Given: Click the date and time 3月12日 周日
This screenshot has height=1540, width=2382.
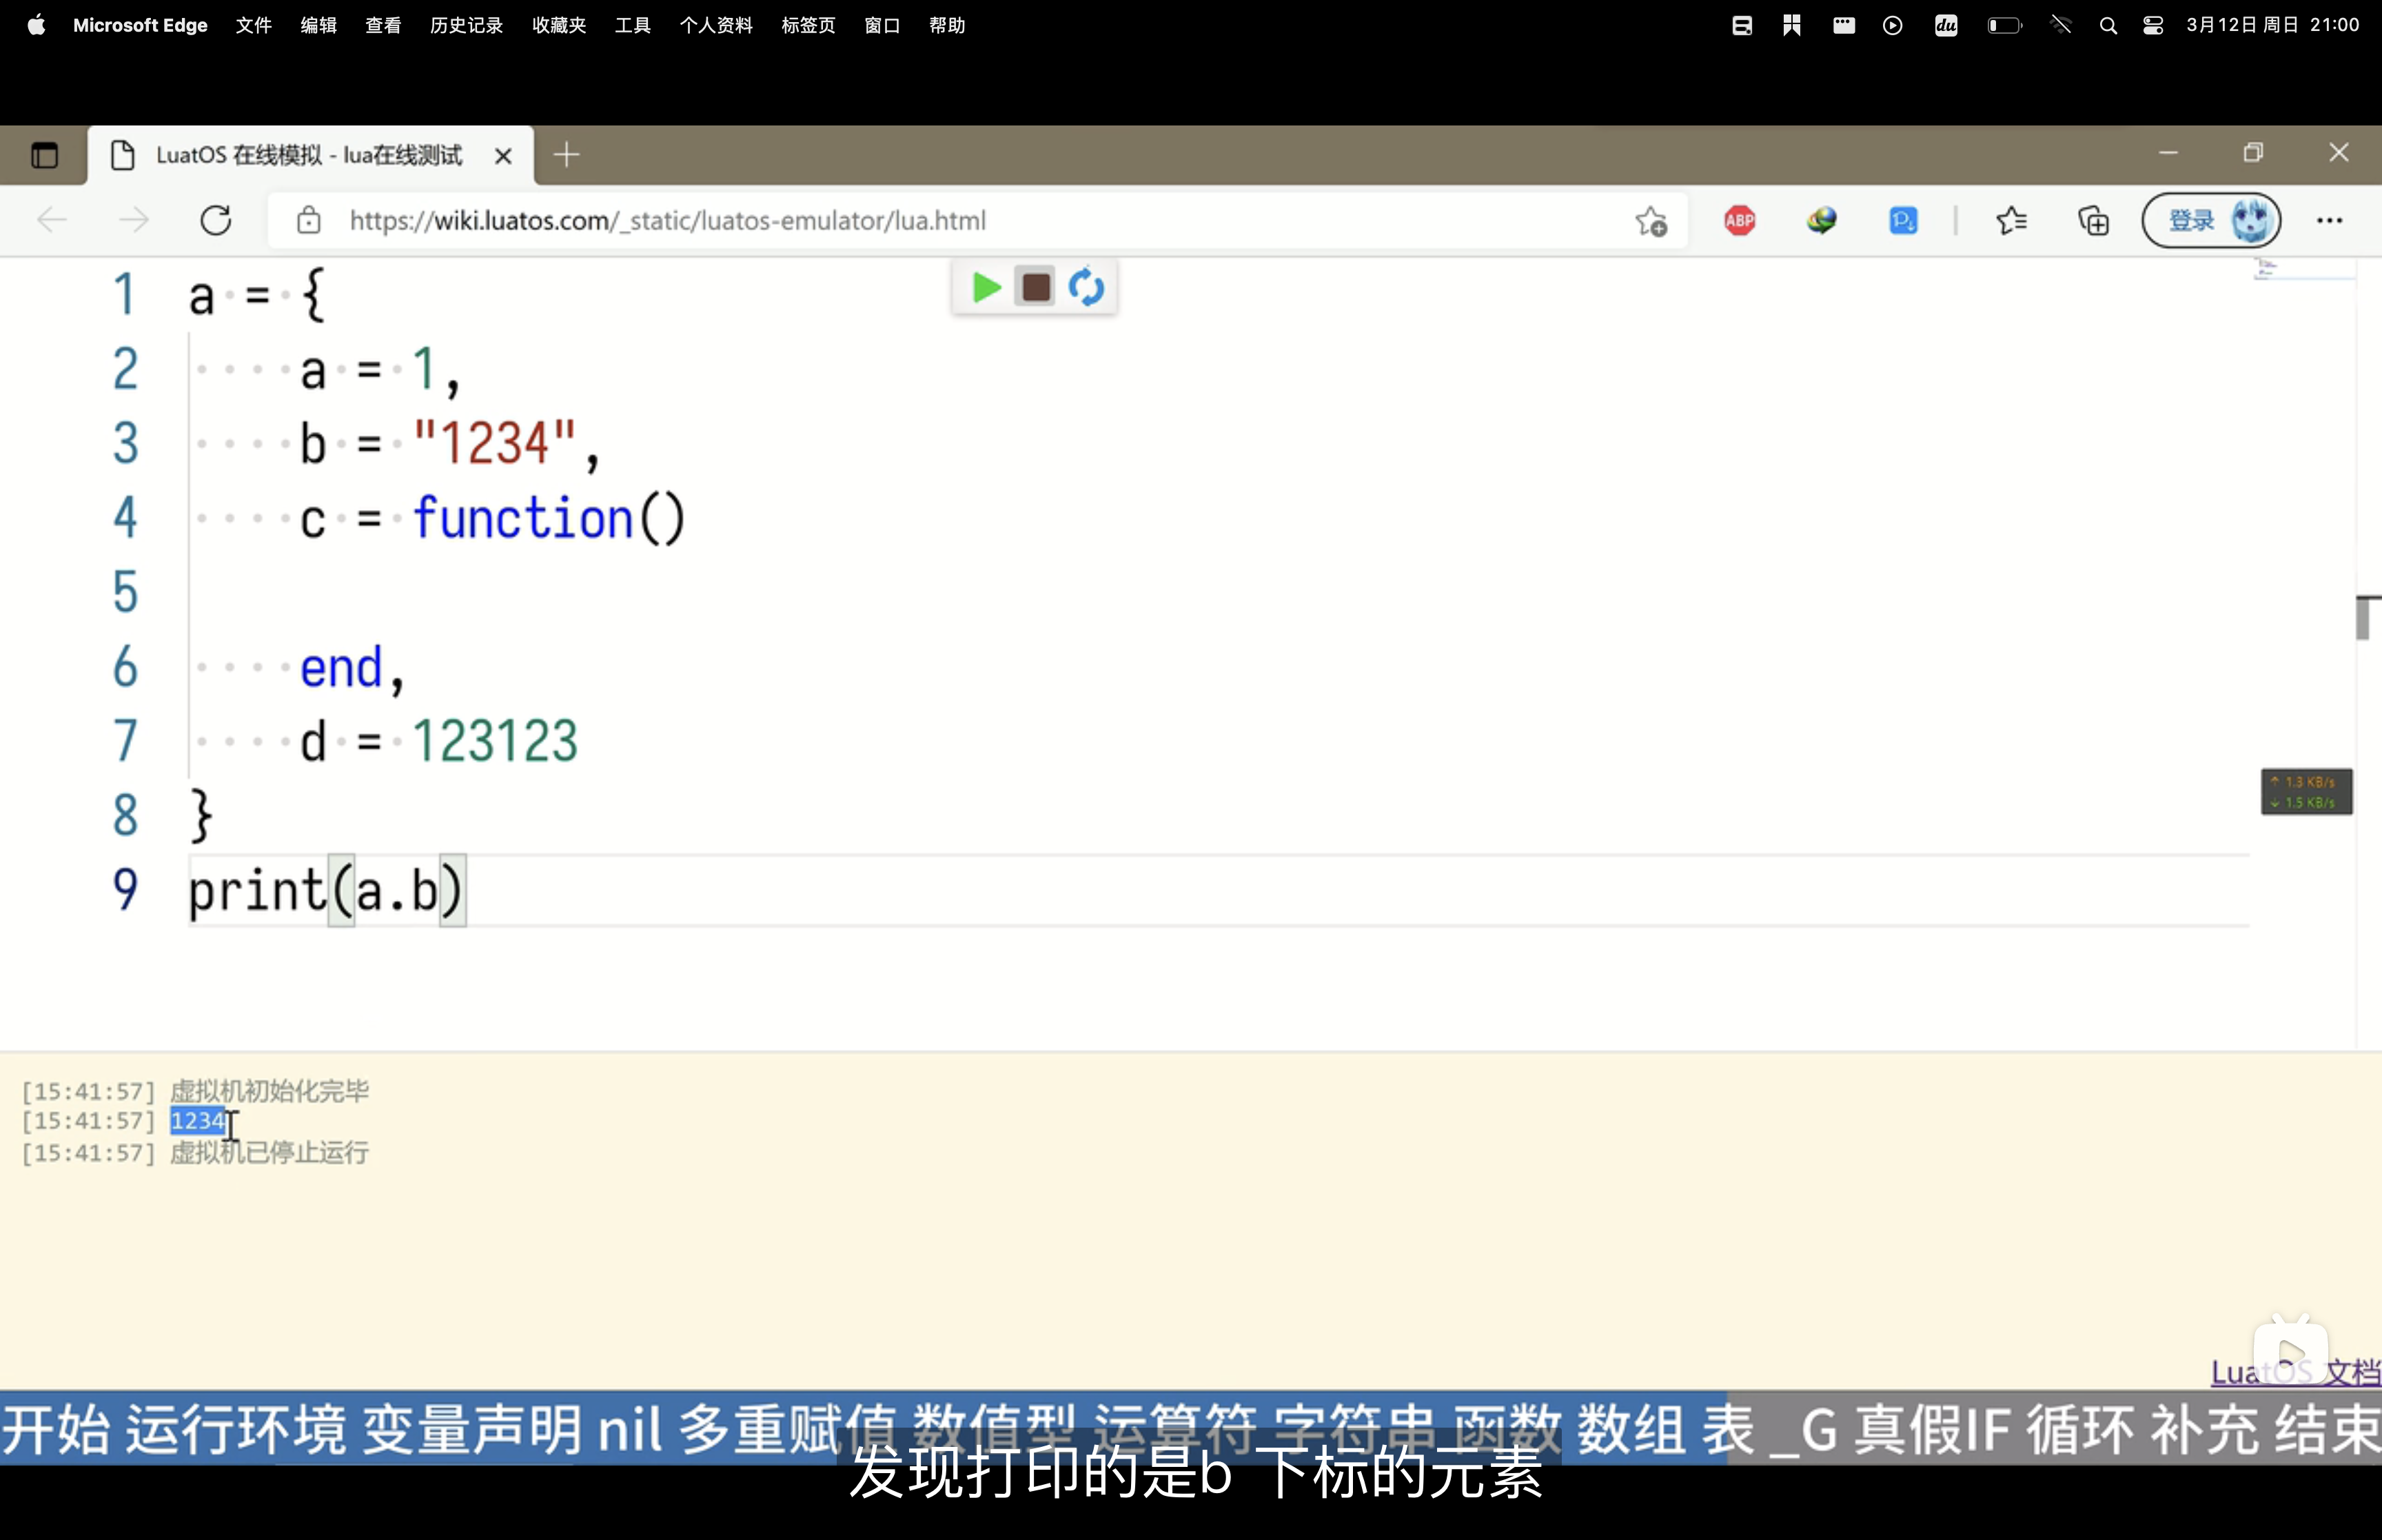Looking at the screenshot, I should (2272, 25).
